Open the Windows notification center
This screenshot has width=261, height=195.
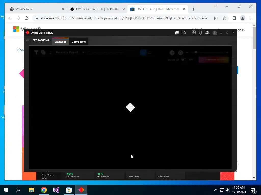tap(253, 190)
